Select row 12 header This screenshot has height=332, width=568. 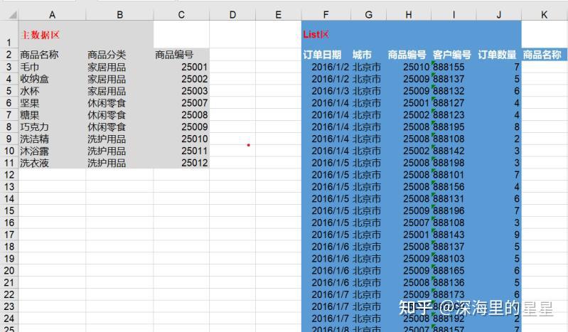coord(9,175)
